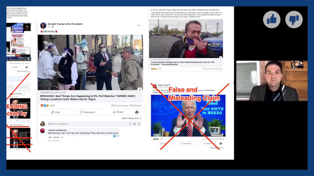Viewport: 314px width, 176px height.
Task: Click info icon on crying Trump supporter image
Action: 221,58
